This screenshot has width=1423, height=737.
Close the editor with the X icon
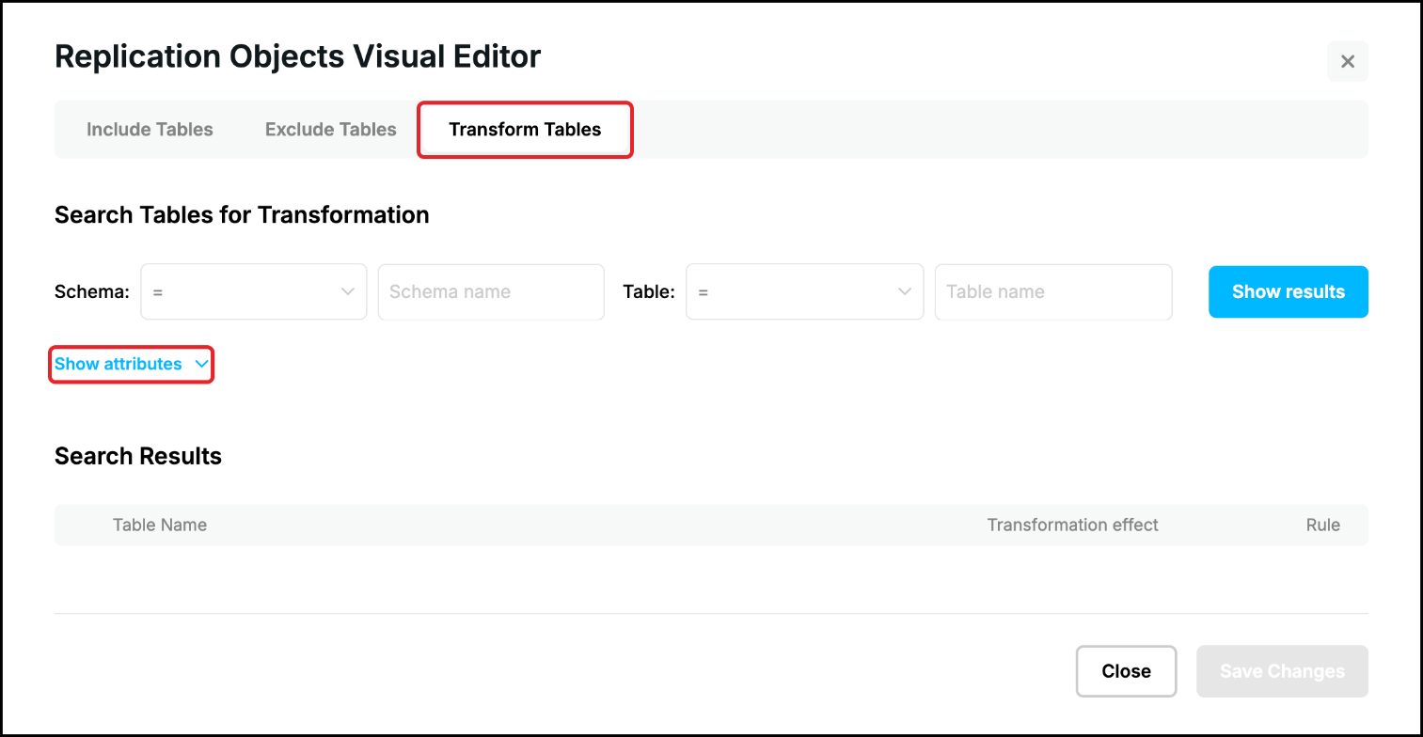coord(1347,62)
